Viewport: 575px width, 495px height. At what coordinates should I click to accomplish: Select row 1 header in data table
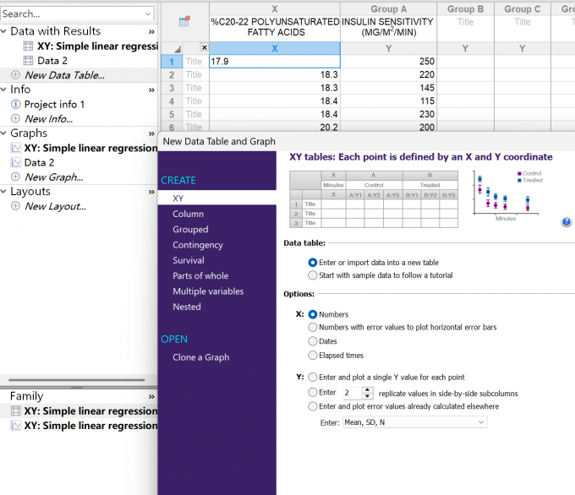point(172,61)
